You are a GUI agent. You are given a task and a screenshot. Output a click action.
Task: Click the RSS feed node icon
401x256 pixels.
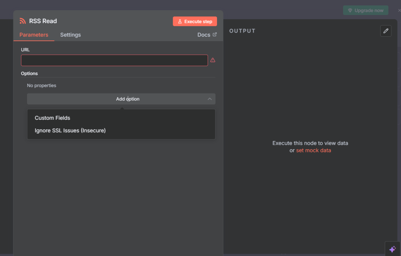tap(23, 21)
